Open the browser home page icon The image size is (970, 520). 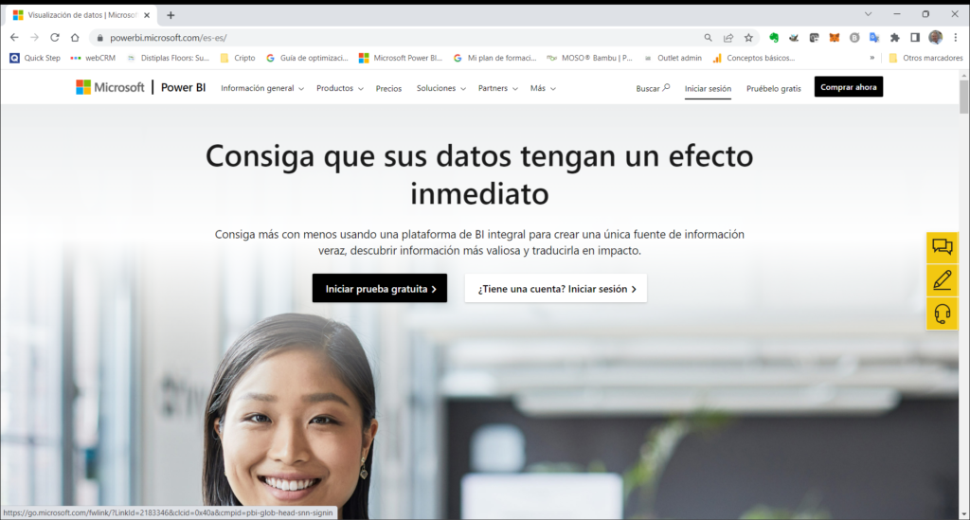pos(75,38)
